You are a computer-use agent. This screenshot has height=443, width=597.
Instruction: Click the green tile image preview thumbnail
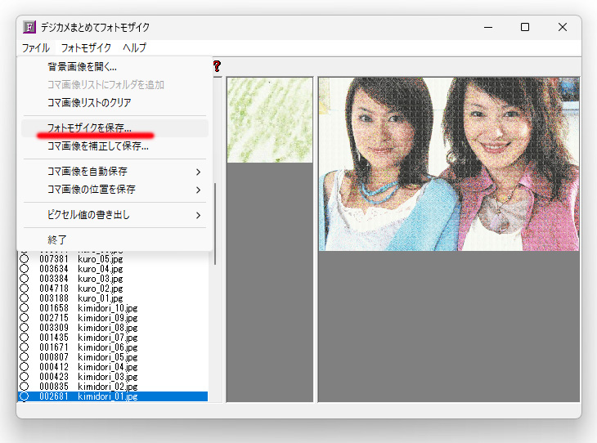pos(270,120)
